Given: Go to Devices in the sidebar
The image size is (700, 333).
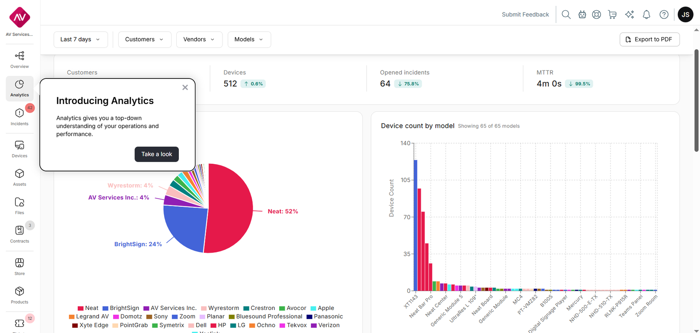Looking at the screenshot, I should 20,149.
